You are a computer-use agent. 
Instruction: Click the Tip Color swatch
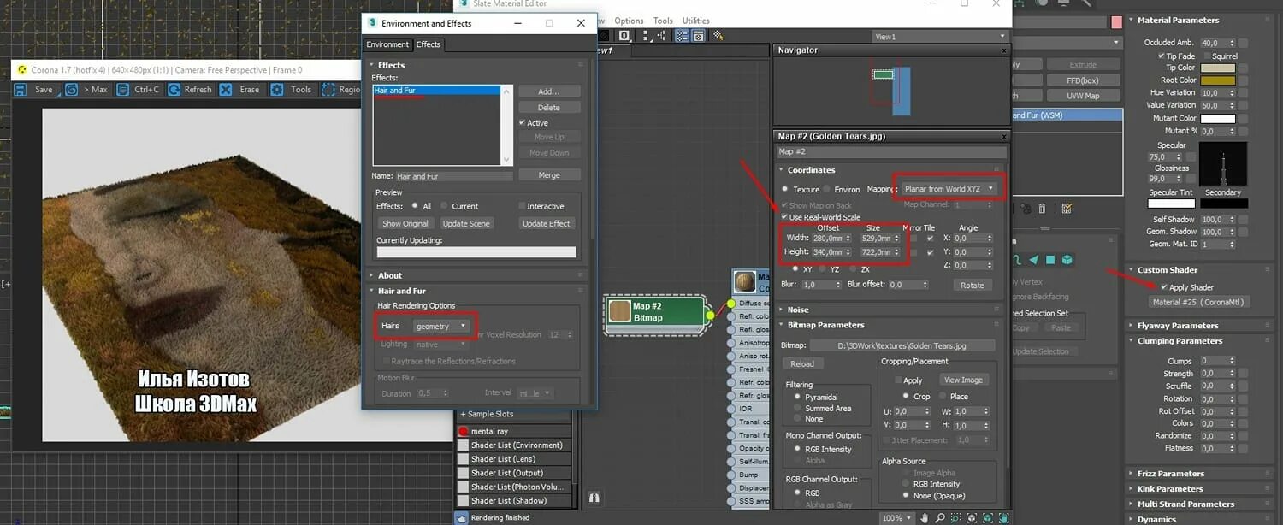[1219, 68]
